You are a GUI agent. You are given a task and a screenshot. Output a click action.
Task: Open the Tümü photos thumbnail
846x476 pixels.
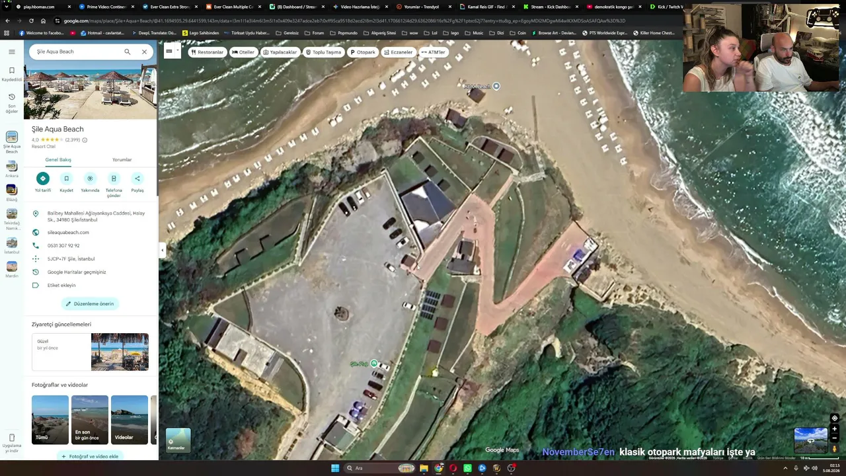click(x=50, y=420)
